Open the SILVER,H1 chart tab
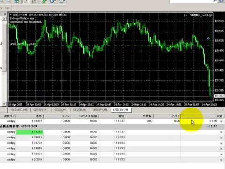The height and width of the screenshot is (169, 225). [80, 110]
